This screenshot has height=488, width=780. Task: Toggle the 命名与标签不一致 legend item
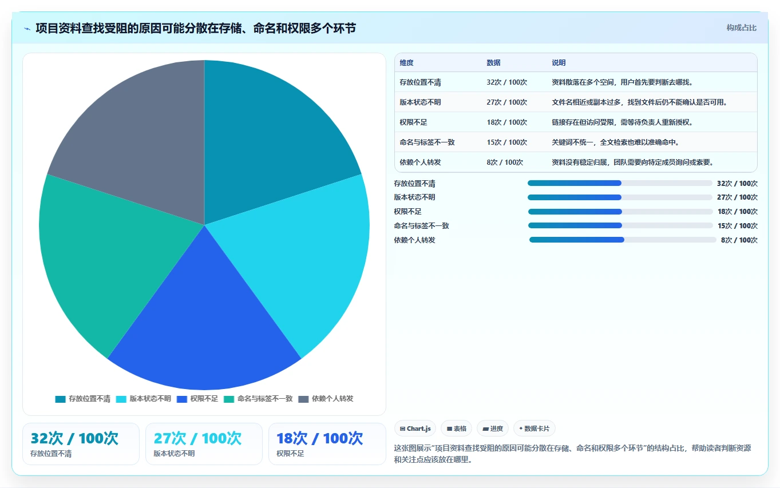tap(258, 399)
